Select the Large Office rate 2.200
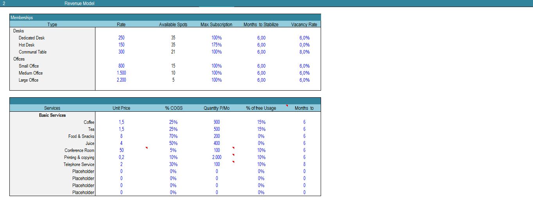This screenshot has width=533, height=200. click(121, 80)
